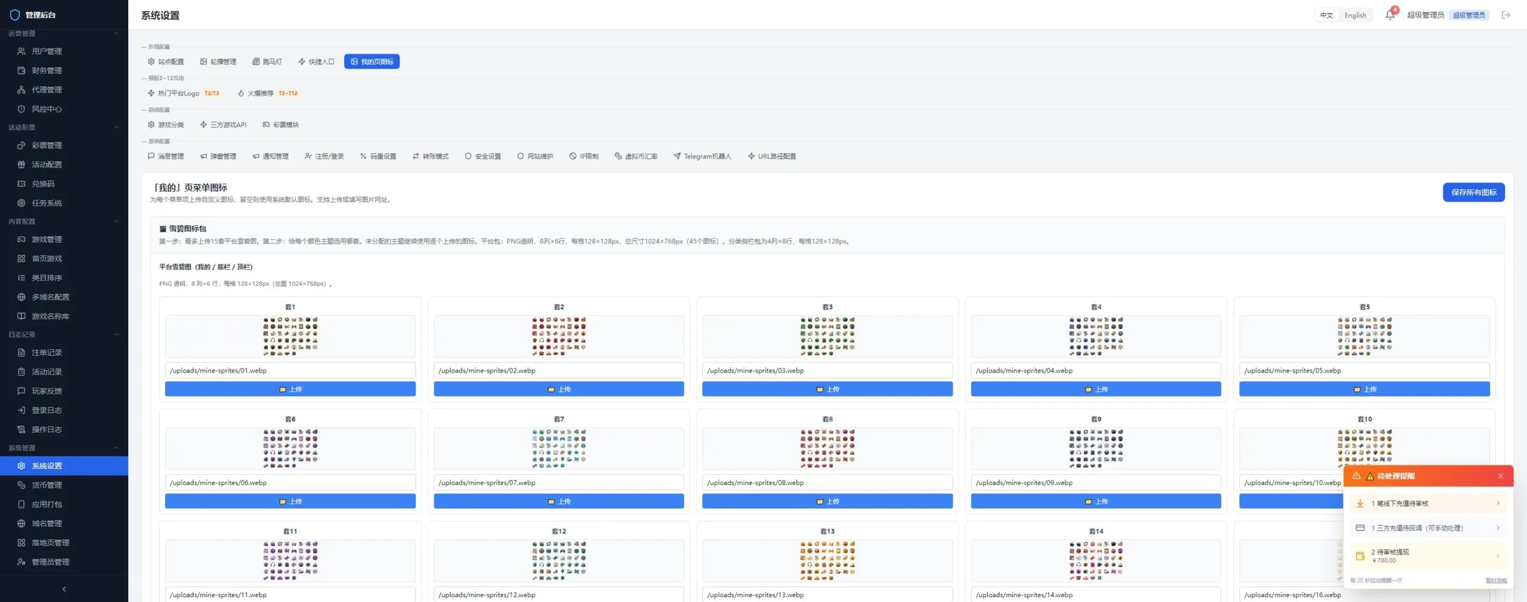
Task: Click the 保存所有图标 button
Action: pos(1473,193)
